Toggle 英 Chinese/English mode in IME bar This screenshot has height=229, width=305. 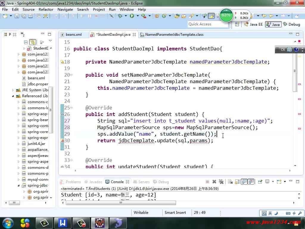coord(270,213)
